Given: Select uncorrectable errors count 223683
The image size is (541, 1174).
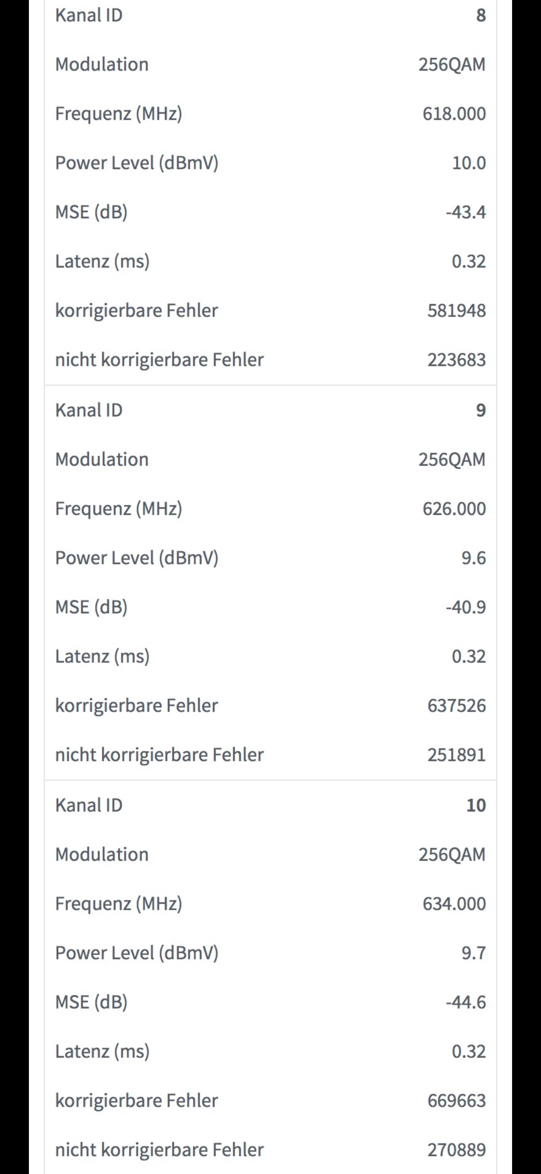Looking at the screenshot, I should point(456,360).
